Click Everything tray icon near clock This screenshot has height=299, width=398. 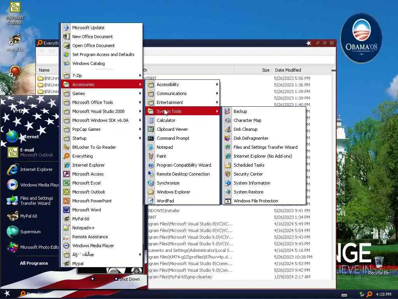[370, 294]
